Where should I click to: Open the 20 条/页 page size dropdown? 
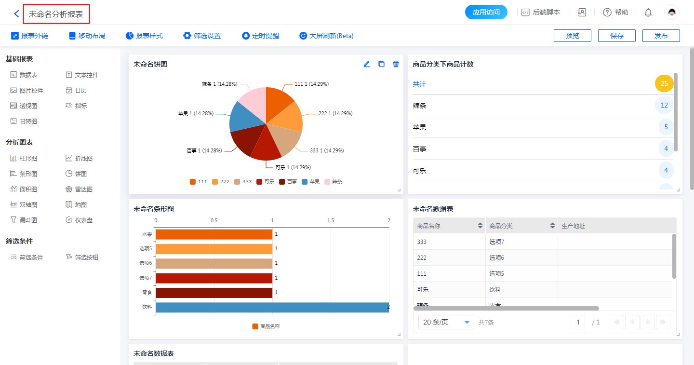[x=467, y=322]
